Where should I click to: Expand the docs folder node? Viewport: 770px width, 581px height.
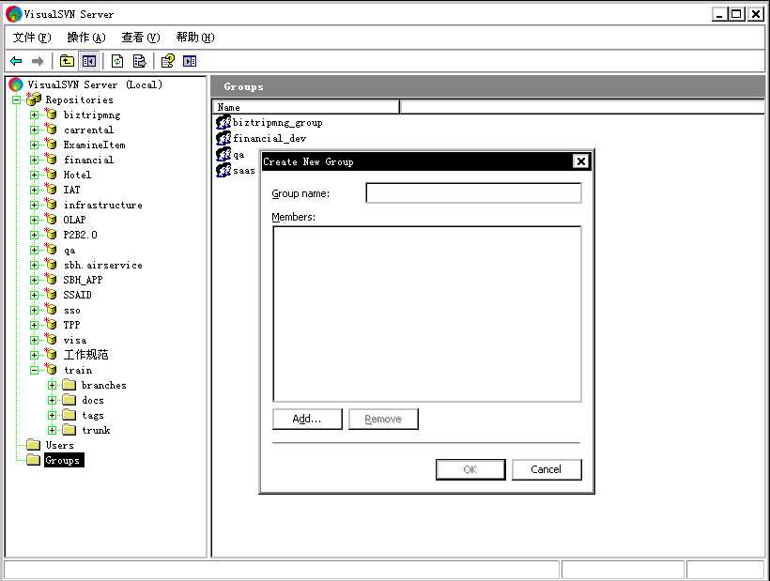point(52,401)
